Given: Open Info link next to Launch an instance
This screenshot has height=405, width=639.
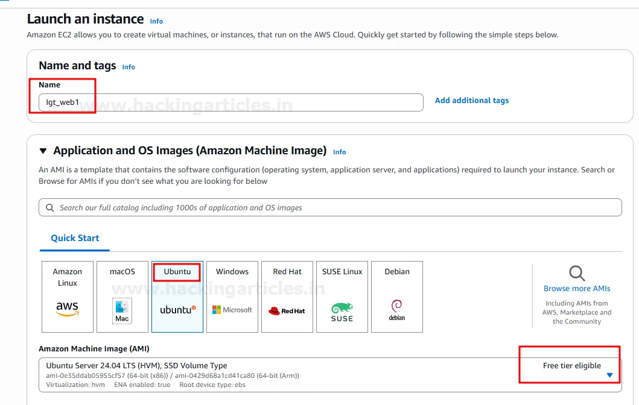Looking at the screenshot, I should pyautogui.click(x=156, y=21).
